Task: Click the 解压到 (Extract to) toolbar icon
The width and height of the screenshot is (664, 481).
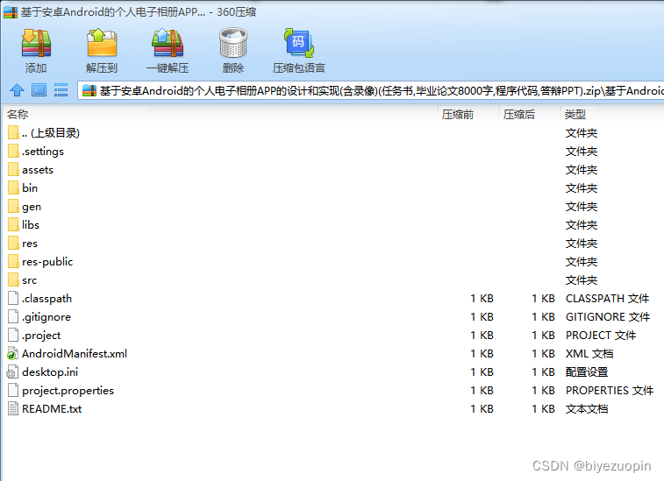Action: click(x=102, y=43)
